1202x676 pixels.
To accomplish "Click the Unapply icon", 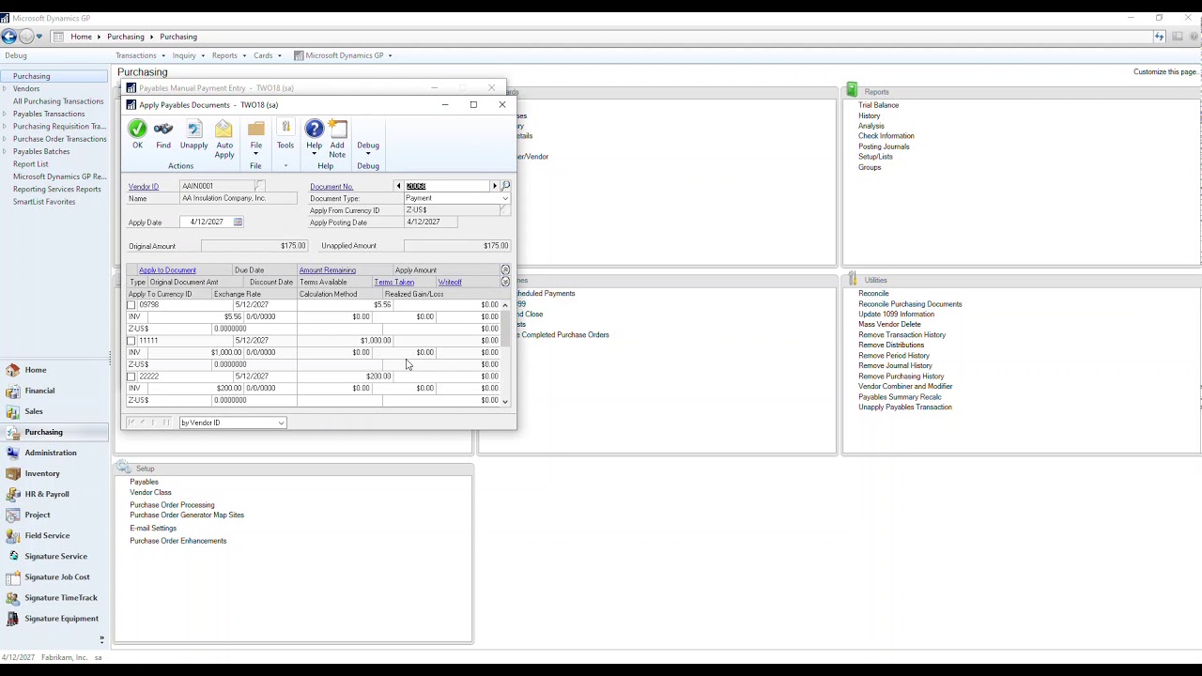I will [x=193, y=129].
